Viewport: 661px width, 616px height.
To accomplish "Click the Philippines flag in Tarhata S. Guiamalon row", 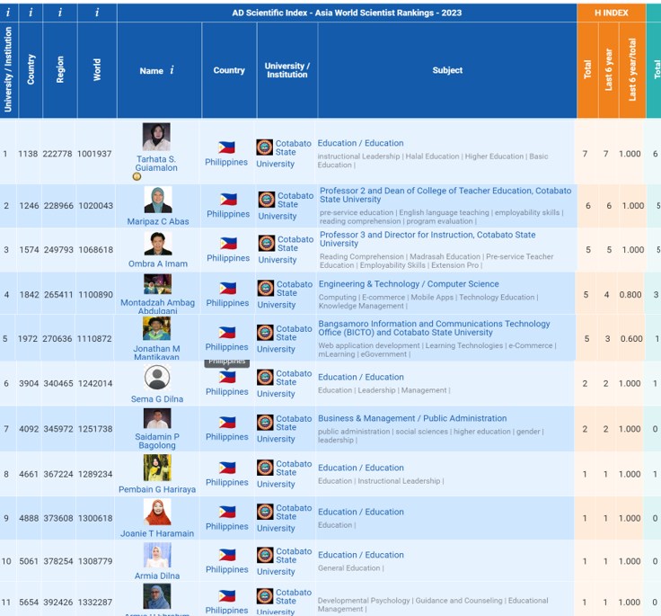I will (x=226, y=147).
